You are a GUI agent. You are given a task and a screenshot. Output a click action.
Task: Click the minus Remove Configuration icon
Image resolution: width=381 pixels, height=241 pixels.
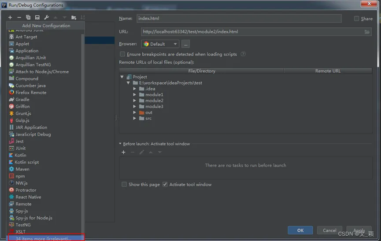pos(19,18)
